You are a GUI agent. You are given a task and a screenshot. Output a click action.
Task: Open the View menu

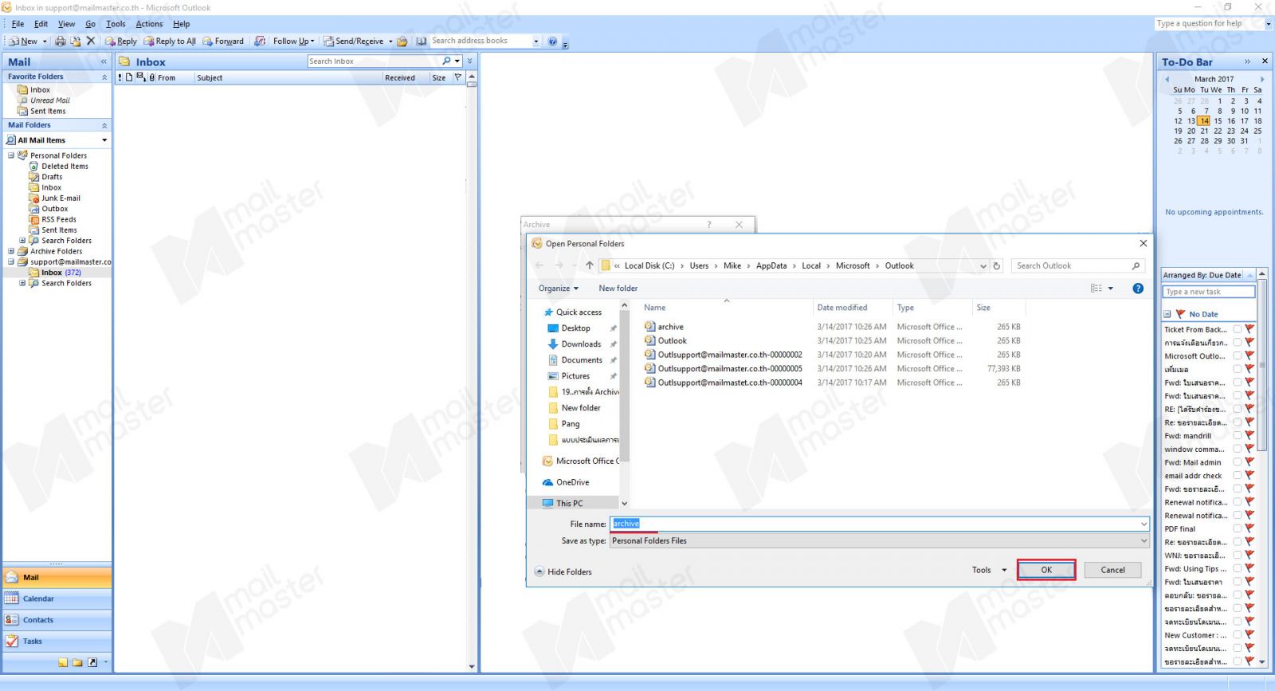coord(67,24)
